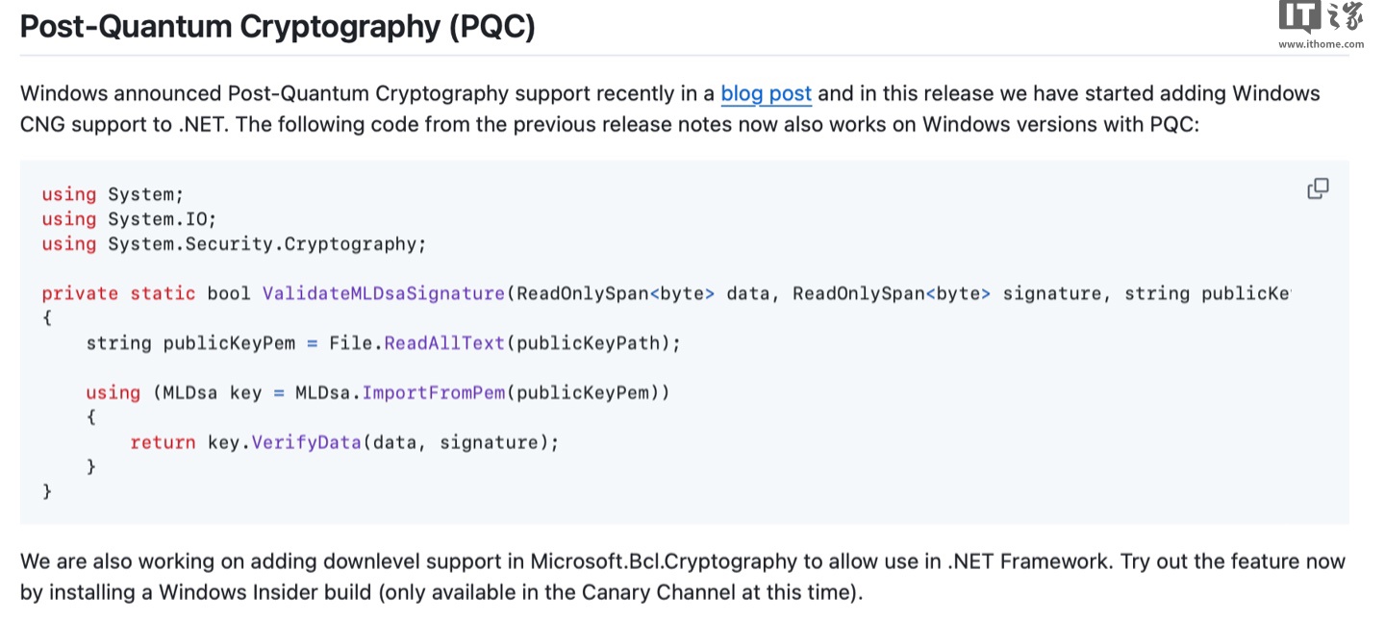Viewport: 1385px width, 621px height.
Task: Click the copy code icon
Action: click(1318, 189)
